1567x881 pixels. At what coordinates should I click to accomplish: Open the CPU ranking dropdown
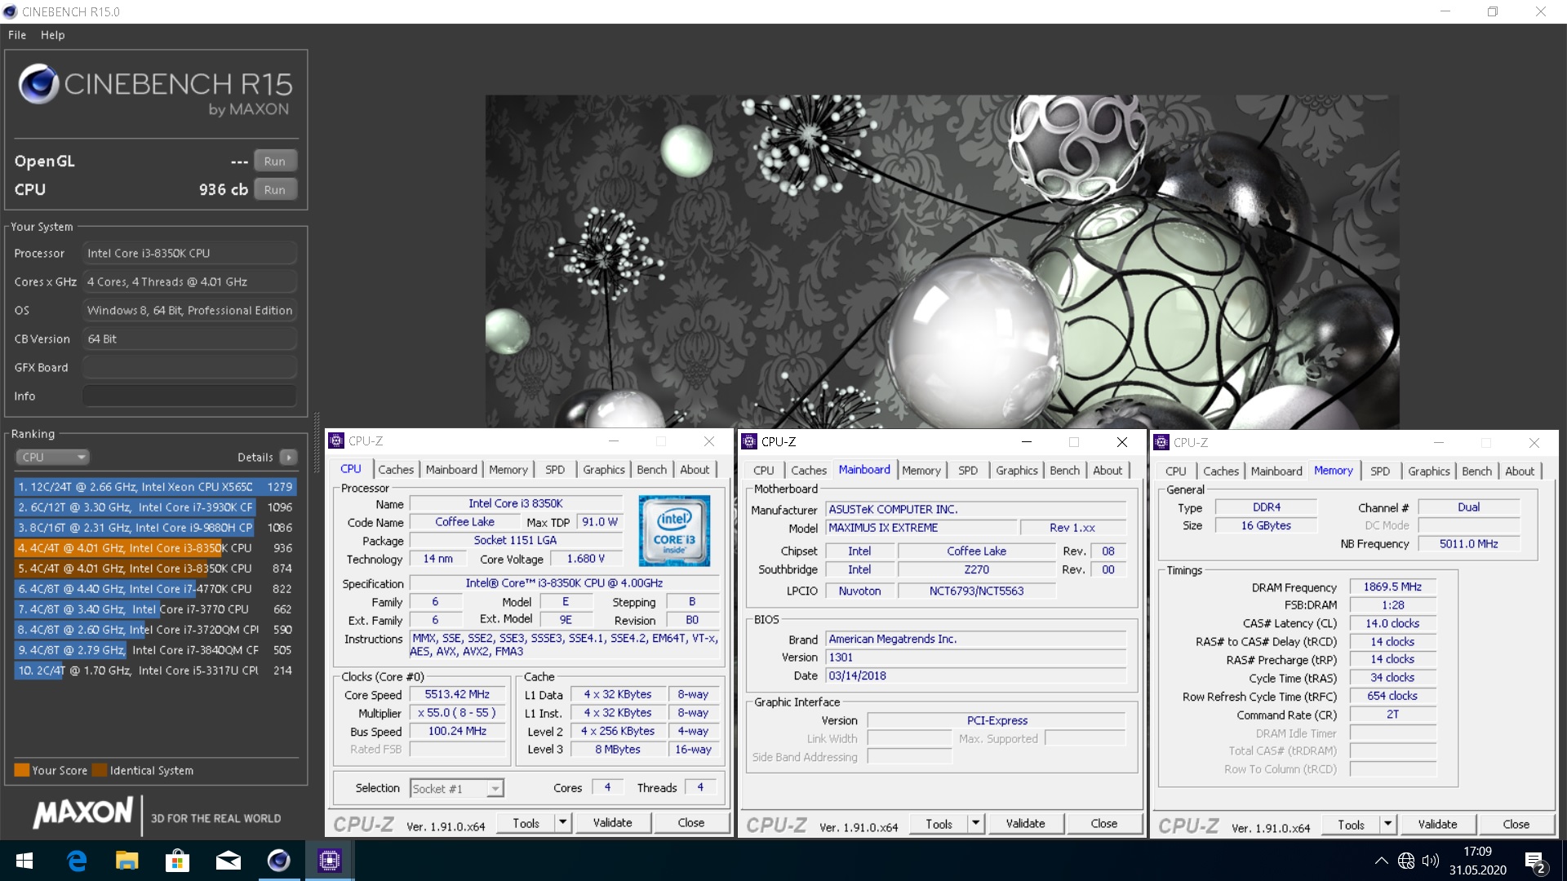tap(51, 457)
